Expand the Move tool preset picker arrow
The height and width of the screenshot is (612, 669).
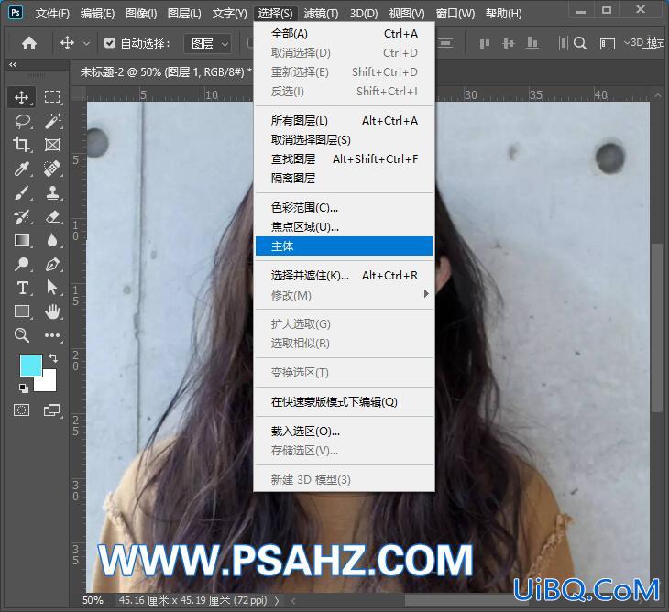tap(87, 43)
